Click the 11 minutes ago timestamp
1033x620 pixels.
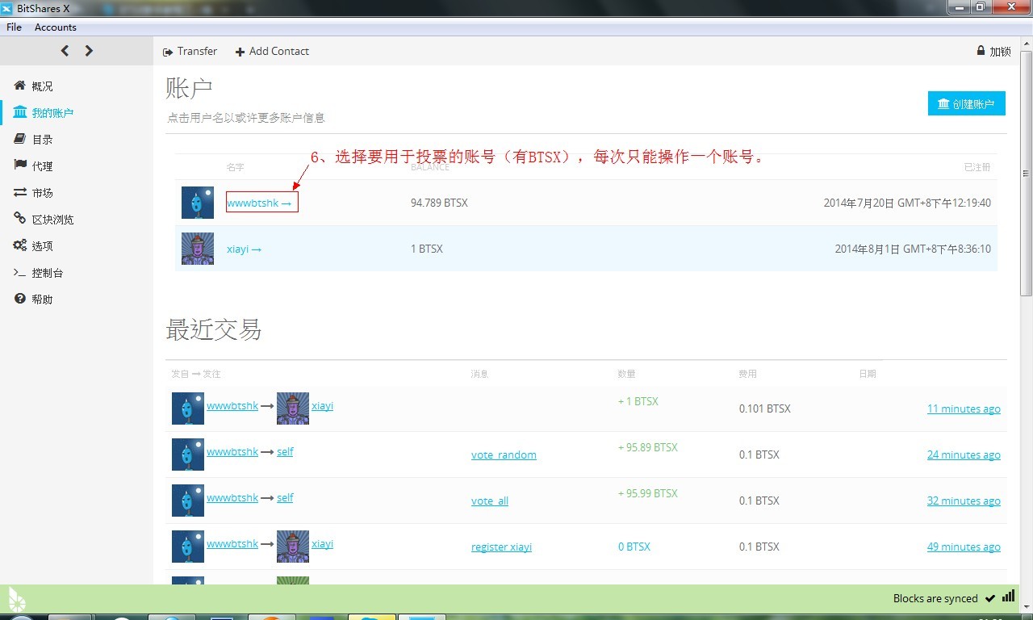(964, 408)
